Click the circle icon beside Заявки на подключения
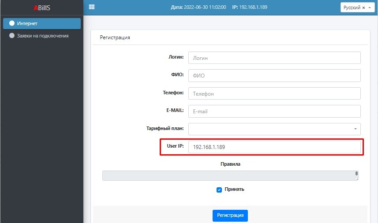Screen dimensions: 378x223 (12, 36)
